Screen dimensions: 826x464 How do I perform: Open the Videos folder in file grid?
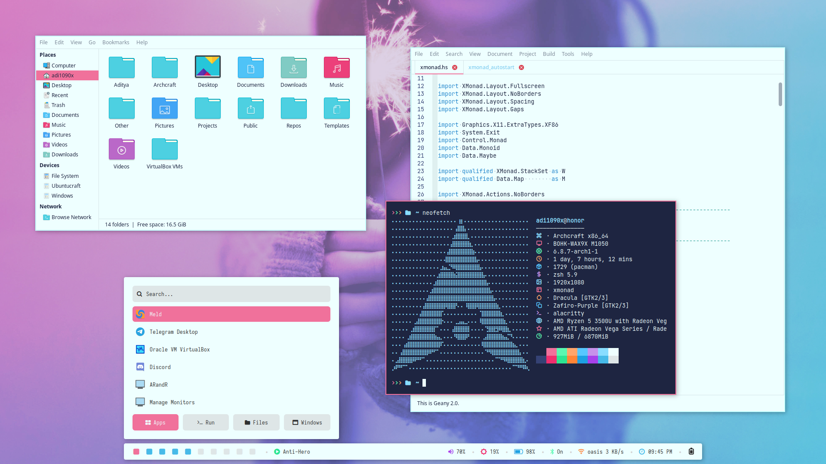(121, 150)
